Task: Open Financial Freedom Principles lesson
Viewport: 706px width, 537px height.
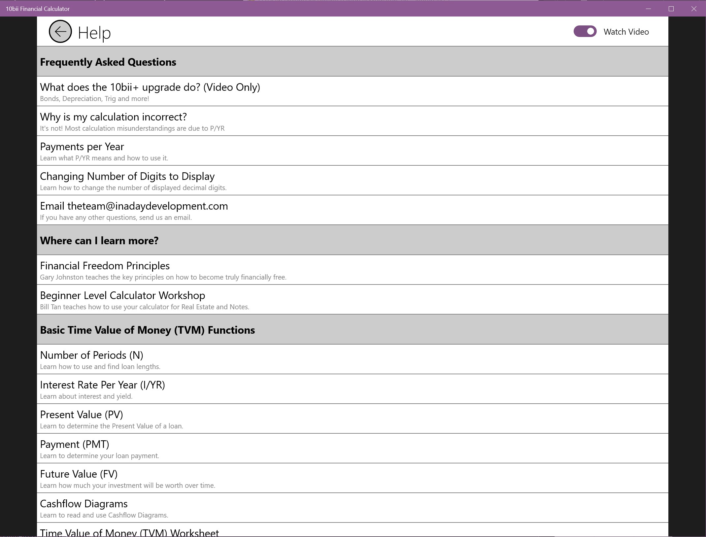Action: pos(105,270)
